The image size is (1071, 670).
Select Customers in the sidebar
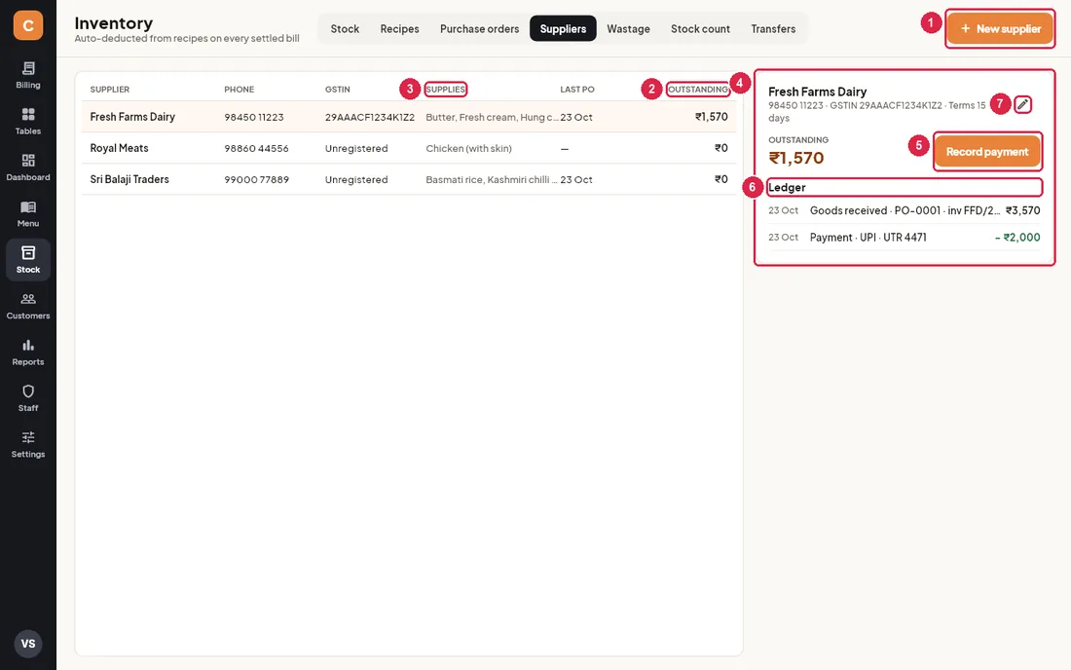28,306
